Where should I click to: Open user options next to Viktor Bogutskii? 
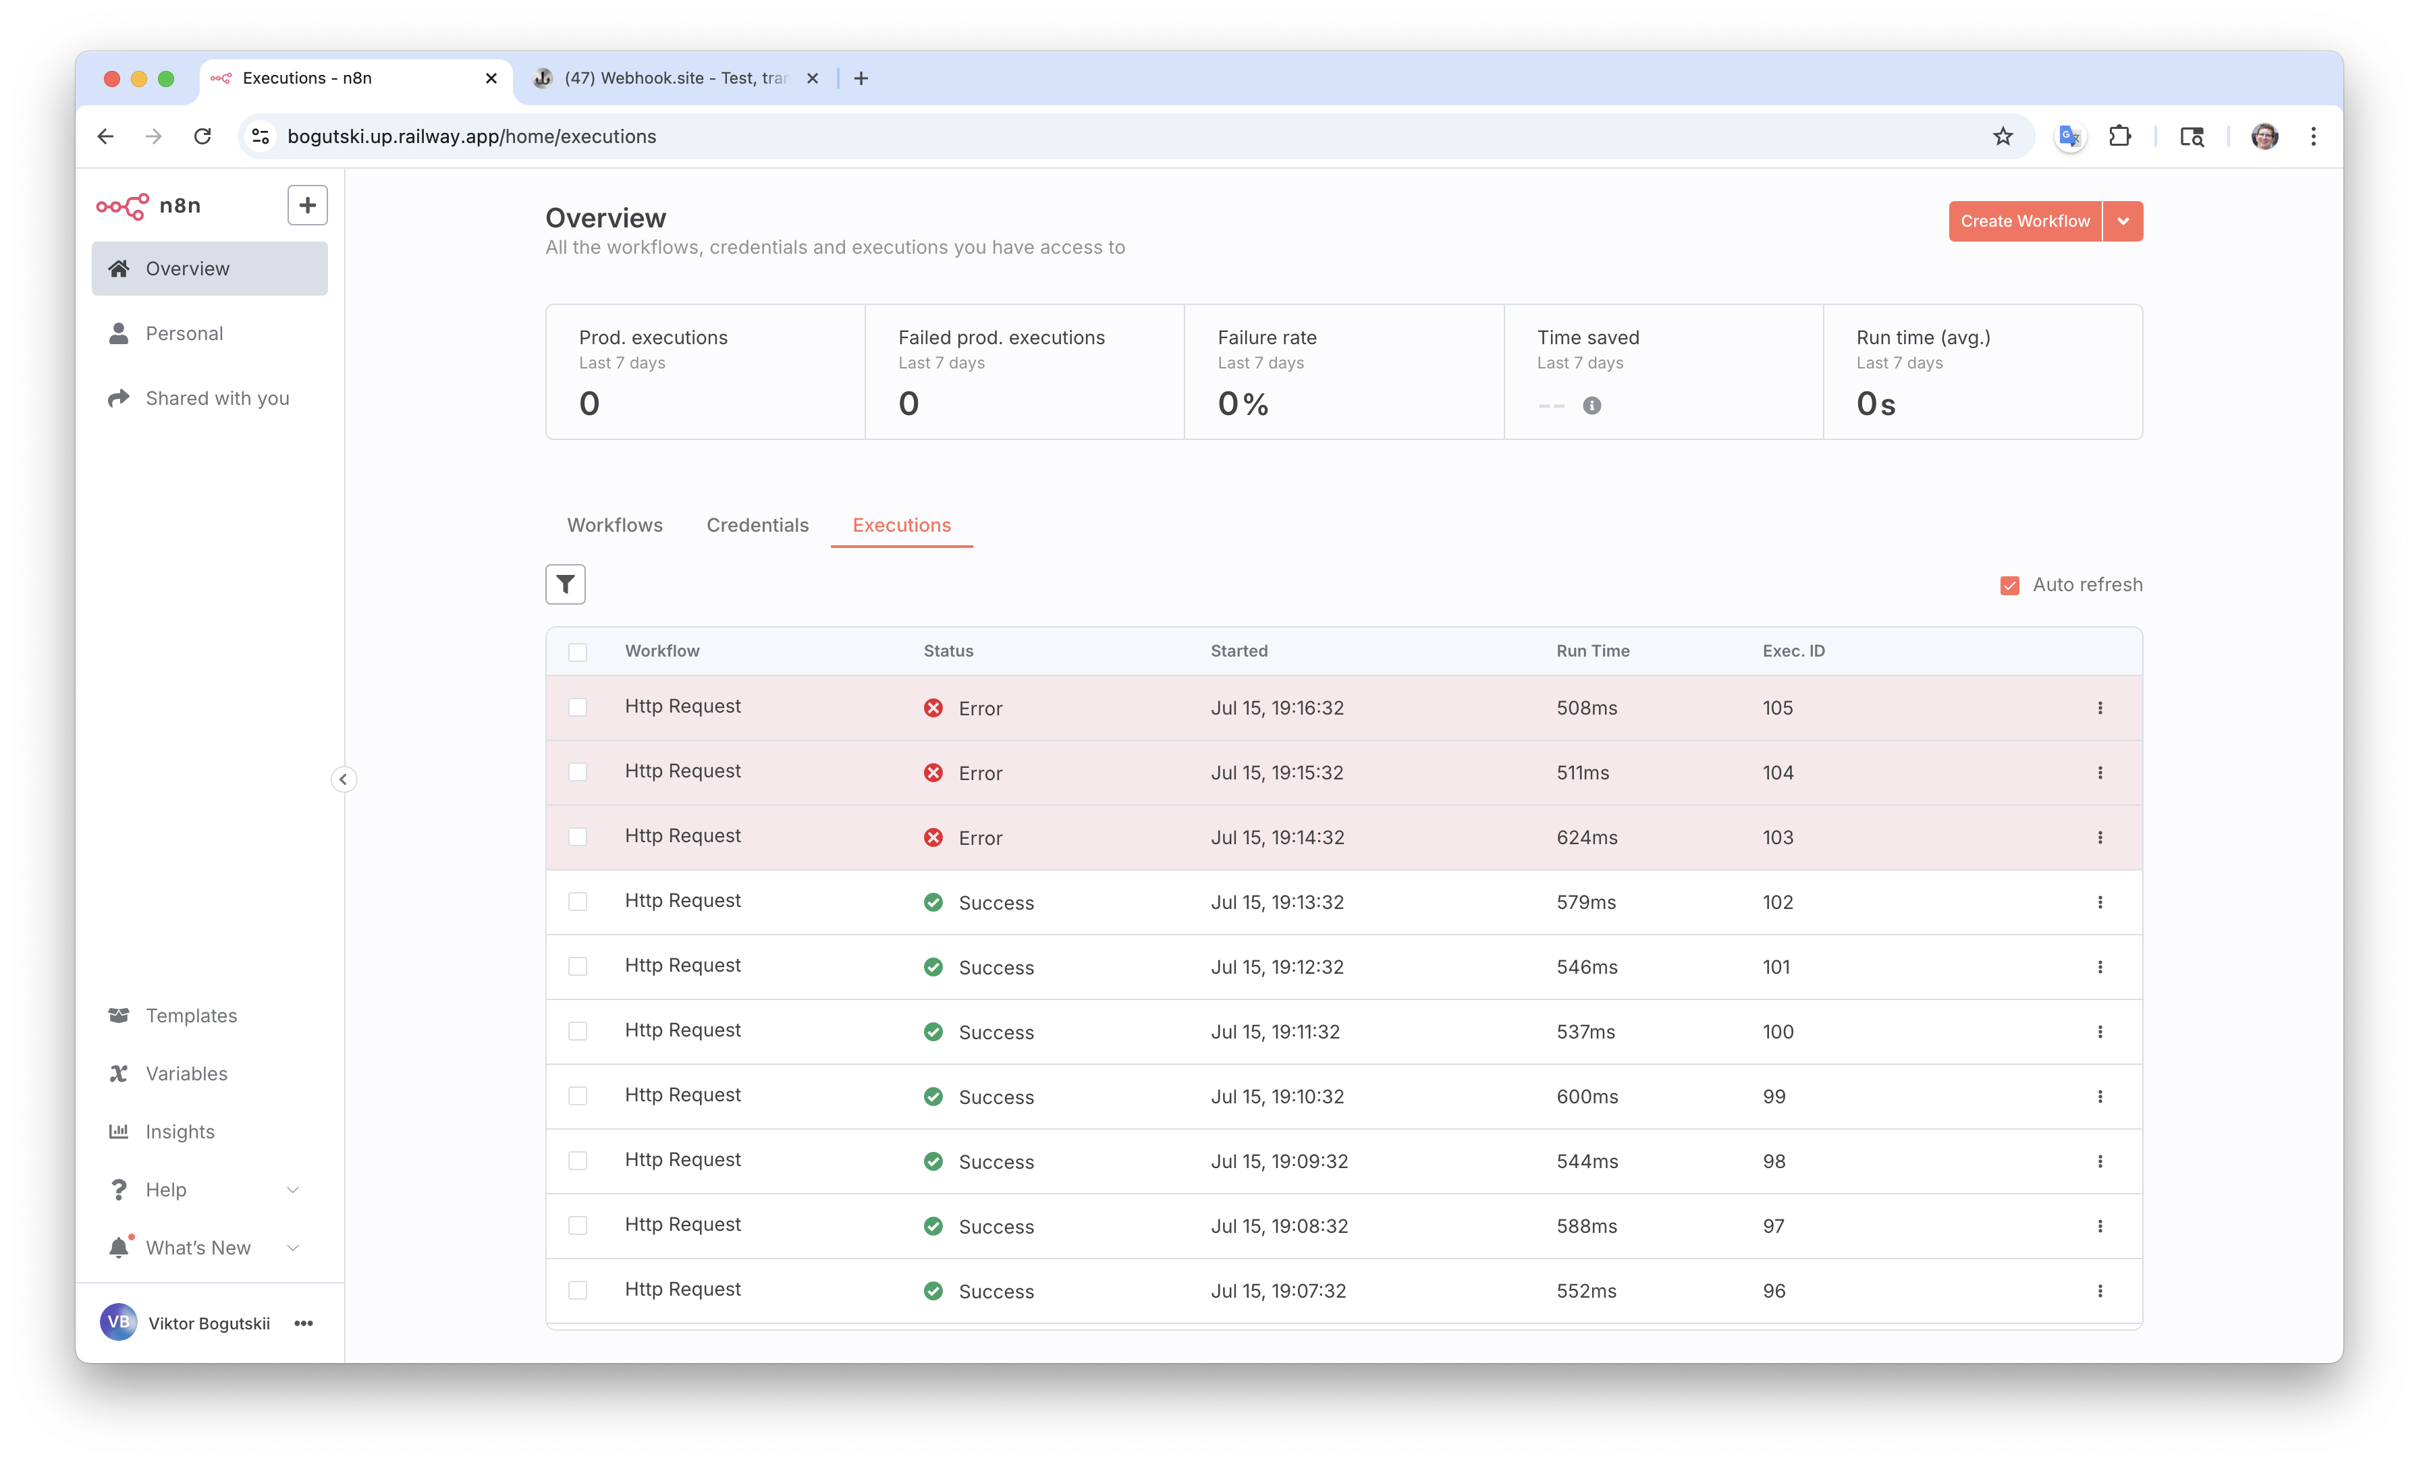tap(303, 1323)
